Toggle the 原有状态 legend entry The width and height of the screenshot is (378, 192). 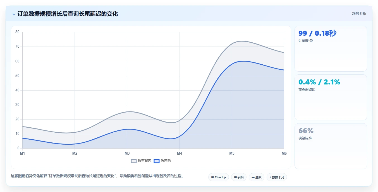click(x=141, y=161)
